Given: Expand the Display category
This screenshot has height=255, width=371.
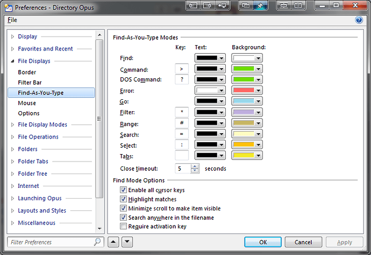Looking at the screenshot, I should pyautogui.click(x=12, y=37).
